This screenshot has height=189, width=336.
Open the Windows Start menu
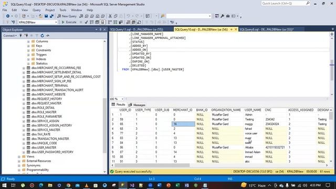(x=4, y=185)
